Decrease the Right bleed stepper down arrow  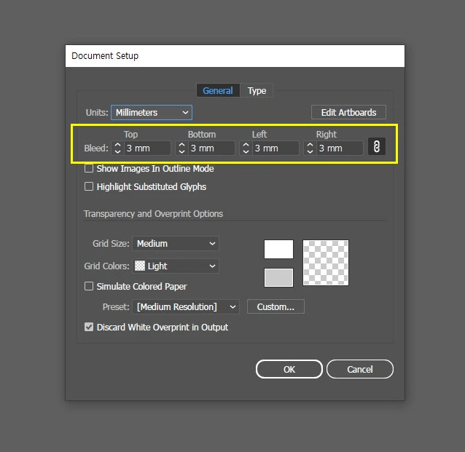point(310,151)
